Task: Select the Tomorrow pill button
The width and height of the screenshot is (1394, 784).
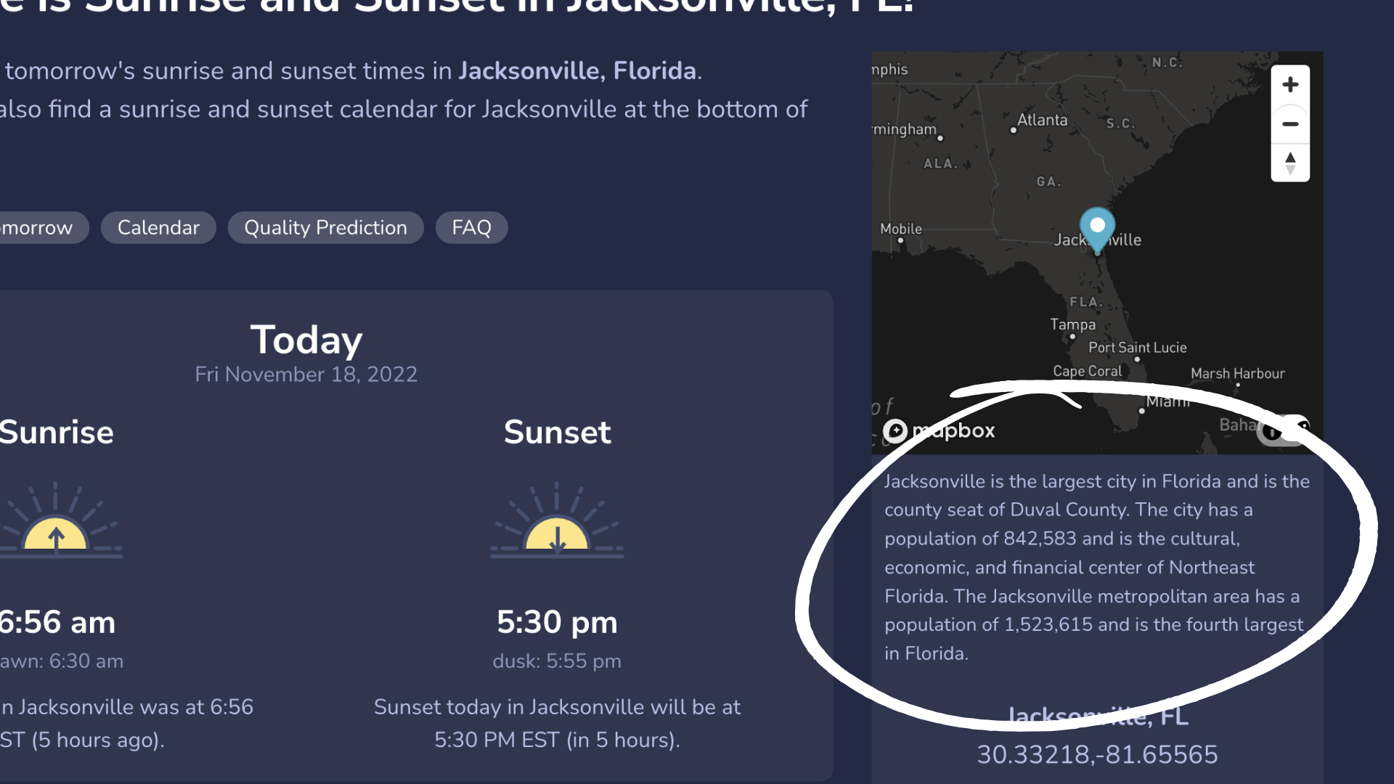Action: pos(40,228)
